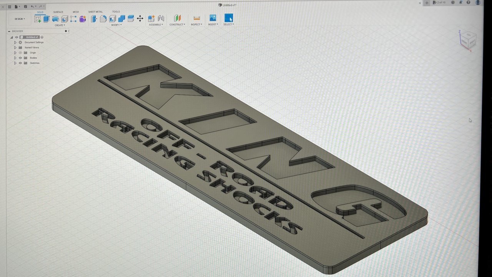Add a new design tab with plus button
This screenshot has width=492, height=277.
click(x=427, y=3)
